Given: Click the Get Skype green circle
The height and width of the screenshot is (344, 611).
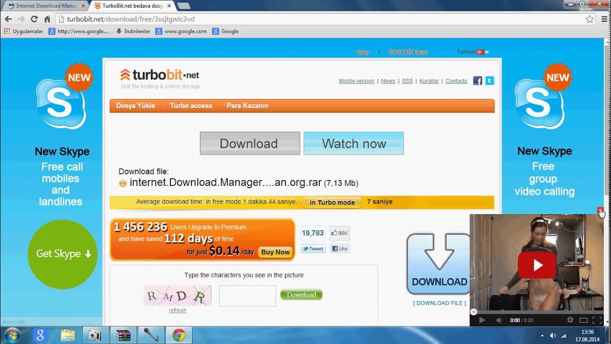Looking at the screenshot, I should coord(63,254).
